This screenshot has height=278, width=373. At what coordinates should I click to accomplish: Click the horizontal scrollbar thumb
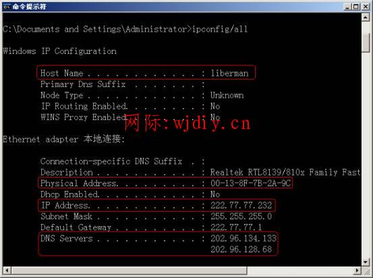pyautogui.click(x=129, y=271)
